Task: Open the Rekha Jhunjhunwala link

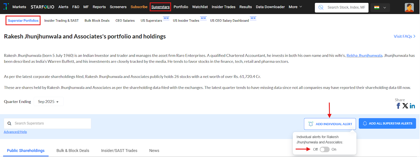Action: pyautogui.click(x=364, y=56)
